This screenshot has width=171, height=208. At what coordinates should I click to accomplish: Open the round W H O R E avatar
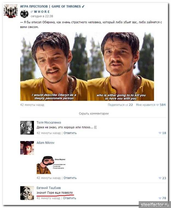pos(24,14)
